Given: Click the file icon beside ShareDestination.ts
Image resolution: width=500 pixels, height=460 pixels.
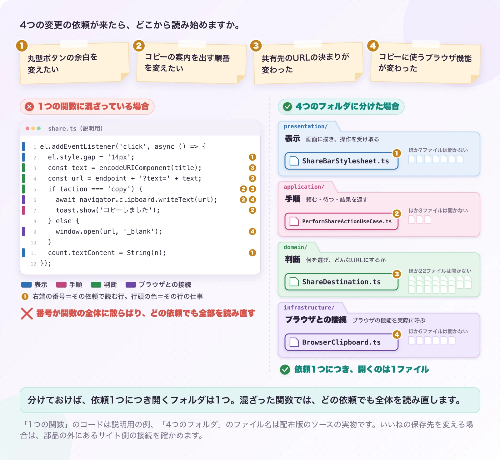Looking at the screenshot, I should coord(294,282).
